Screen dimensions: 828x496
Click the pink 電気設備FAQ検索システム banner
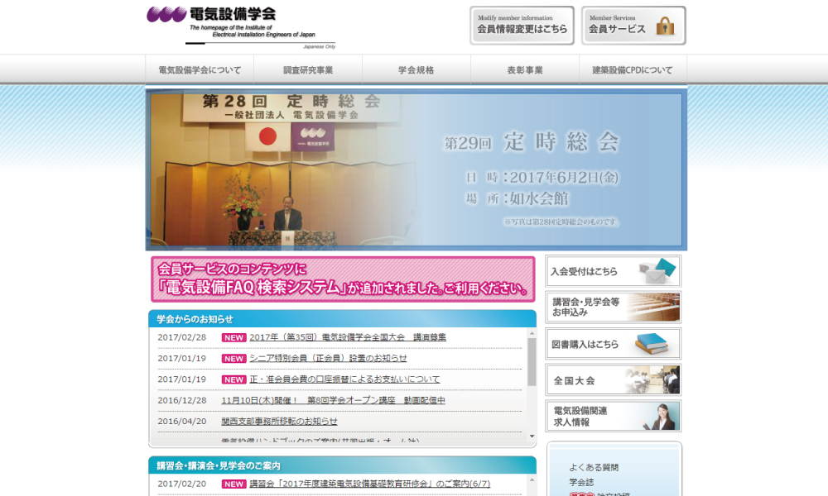[343, 279]
